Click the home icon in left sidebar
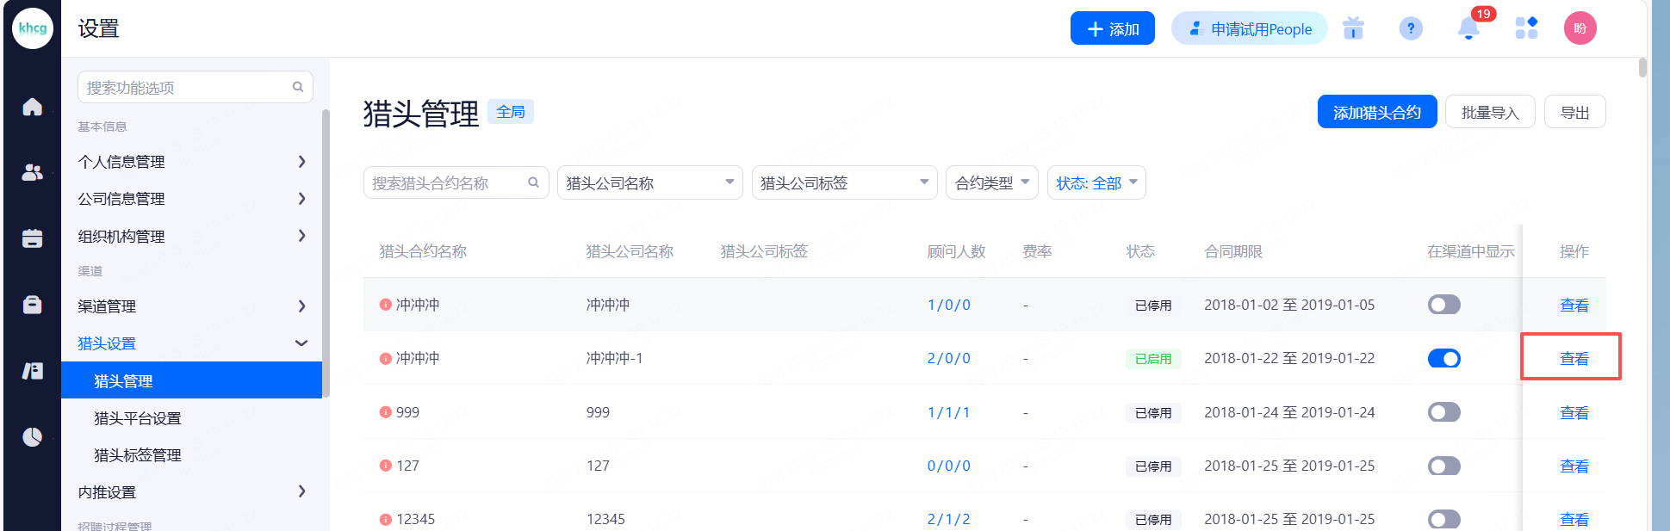 point(32,107)
